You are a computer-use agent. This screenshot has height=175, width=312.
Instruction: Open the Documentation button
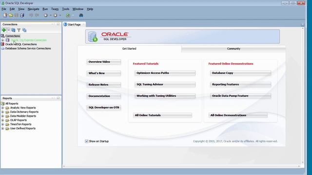pyautogui.click(x=104, y=96)
